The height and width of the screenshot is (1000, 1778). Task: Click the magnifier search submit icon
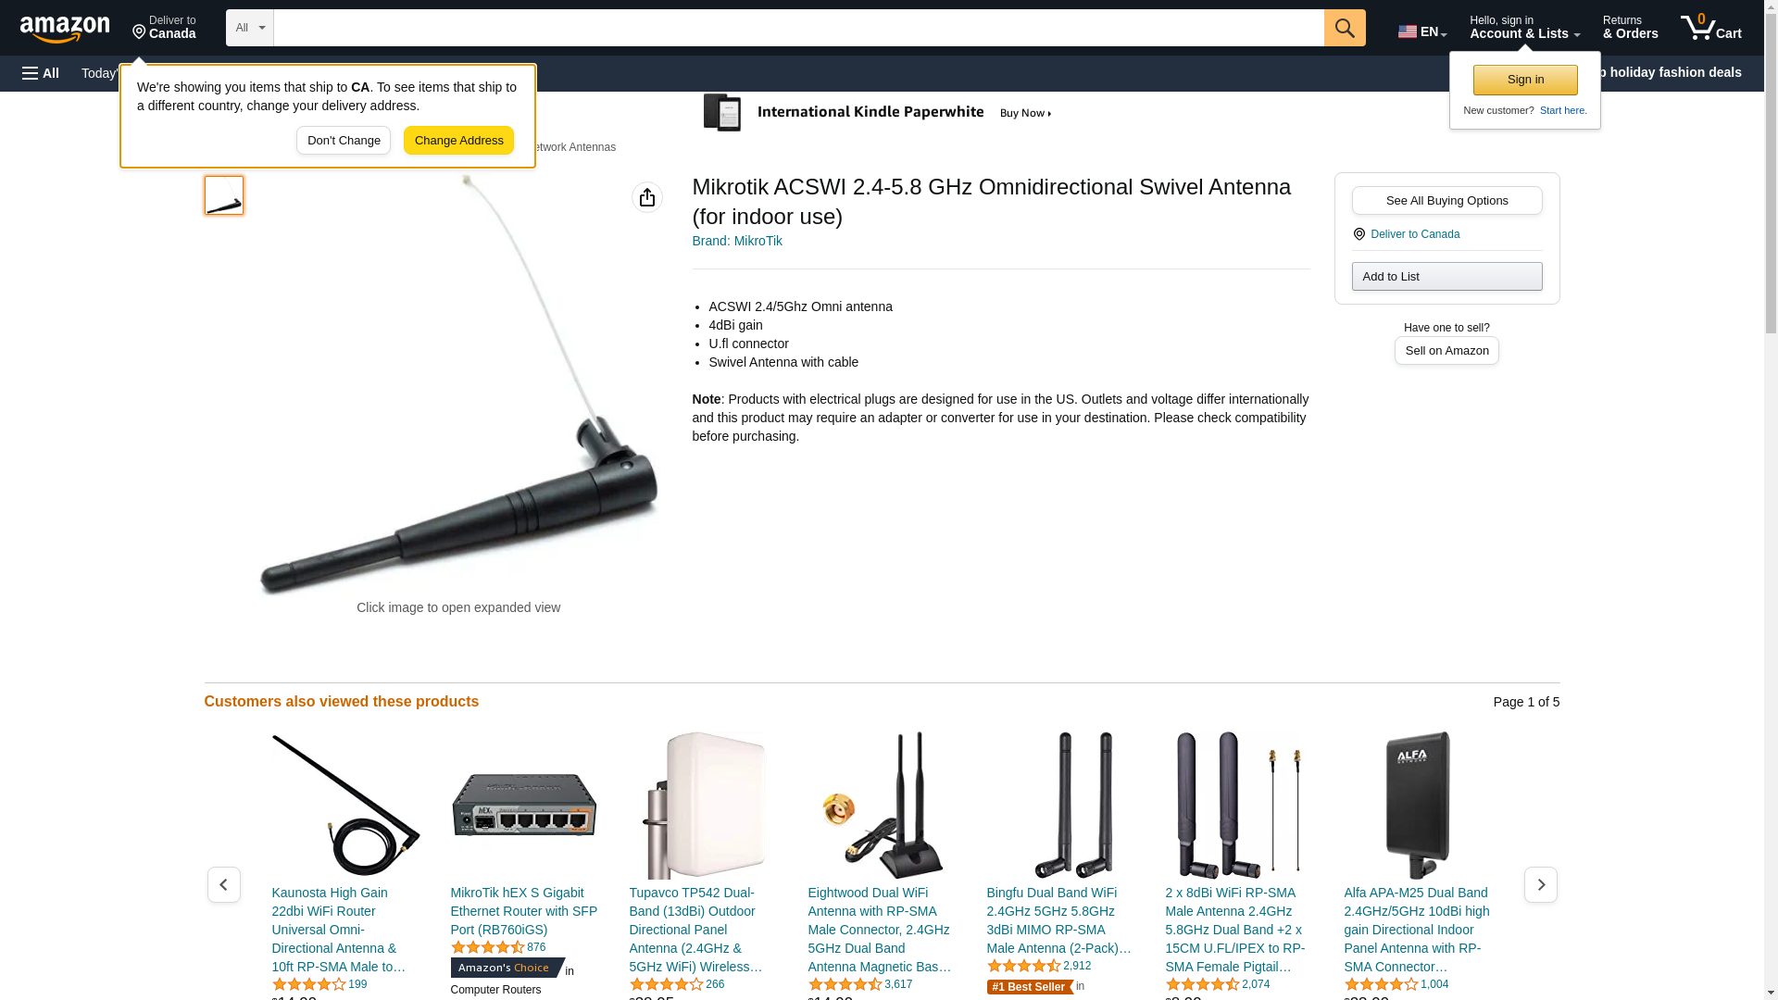point(1345,28)
